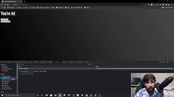Click the share page icon in address bar
Image resolution: width=174 pixels, height=97 pixels.
click(x=142, y=5)
